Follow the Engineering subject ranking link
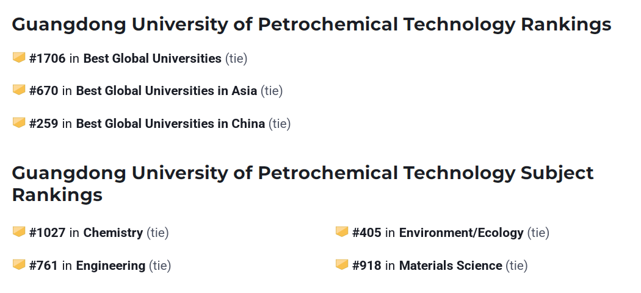This screenshot has width=641, height=293. [x=110, y=266]
